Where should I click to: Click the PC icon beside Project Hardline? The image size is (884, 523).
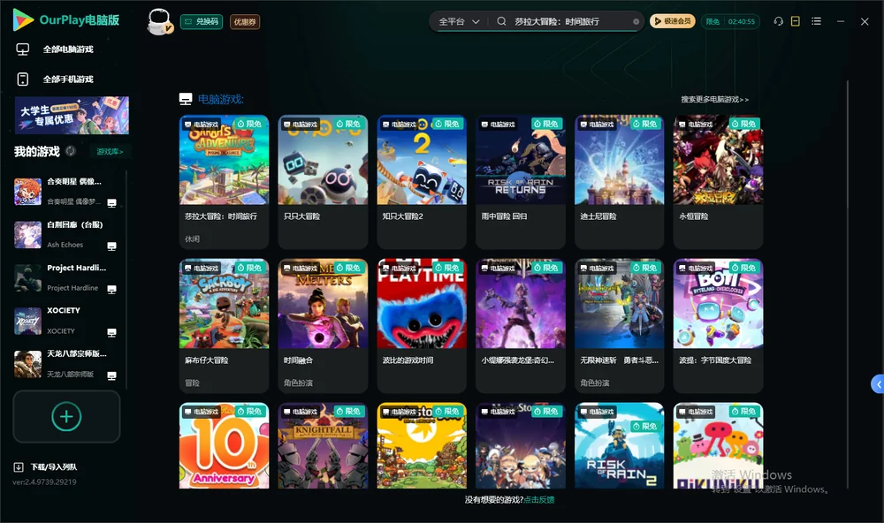click(111, 289)
